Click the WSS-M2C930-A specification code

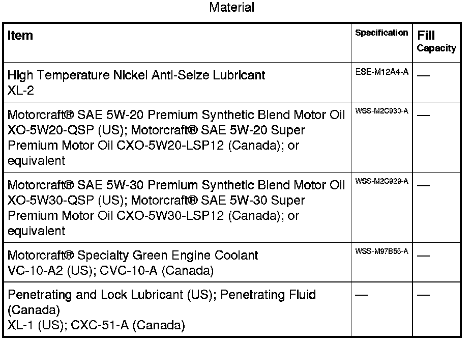[381, 111]
